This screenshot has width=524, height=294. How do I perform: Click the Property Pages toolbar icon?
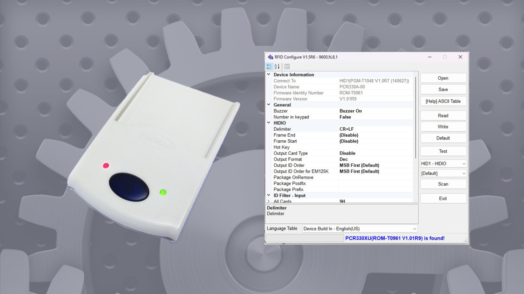[x=287, y=67]
